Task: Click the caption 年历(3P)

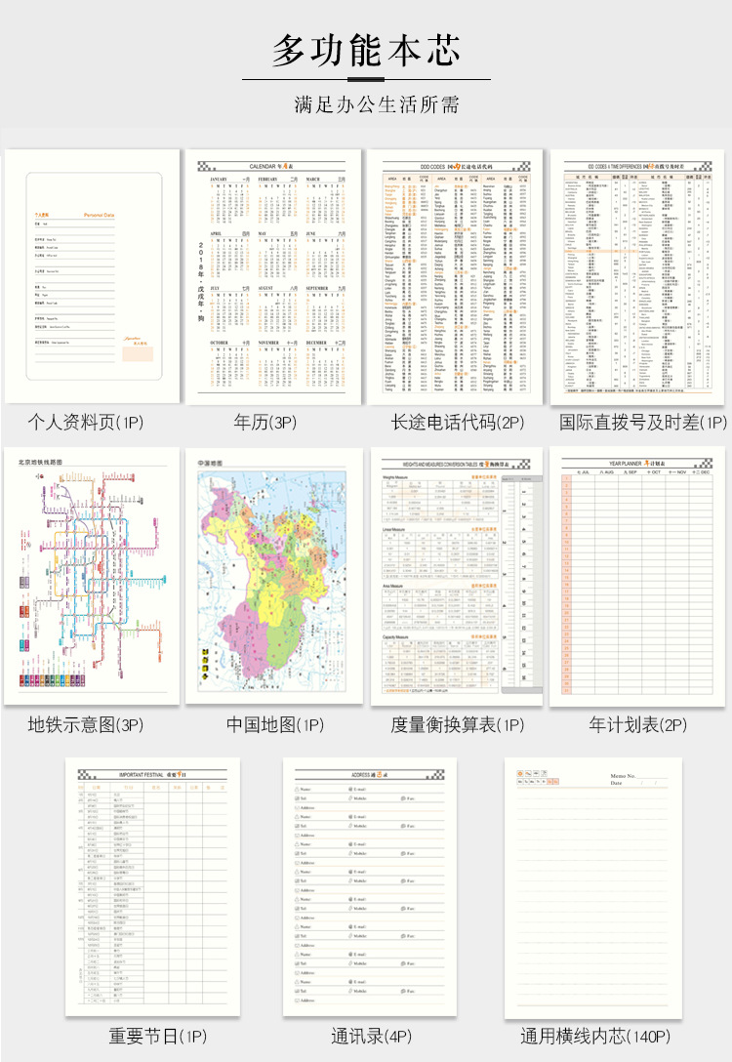Action: point(264,422)
